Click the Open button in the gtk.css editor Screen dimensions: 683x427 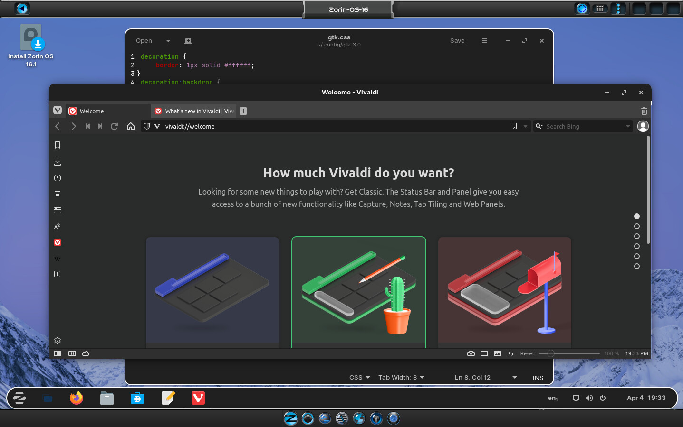[144, 41]
